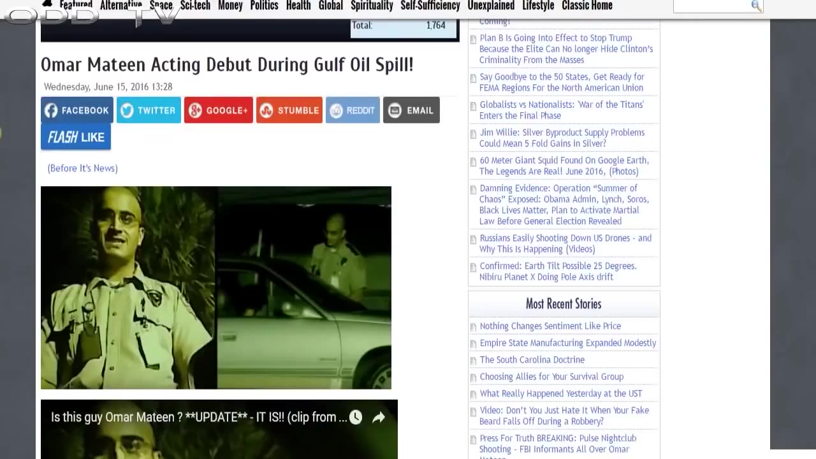Viewport: 816px width, 459px height.
Task: Email this article button
Action: 411,110
